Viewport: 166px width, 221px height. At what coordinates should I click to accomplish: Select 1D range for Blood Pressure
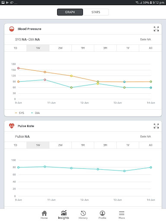pos(16,48)
